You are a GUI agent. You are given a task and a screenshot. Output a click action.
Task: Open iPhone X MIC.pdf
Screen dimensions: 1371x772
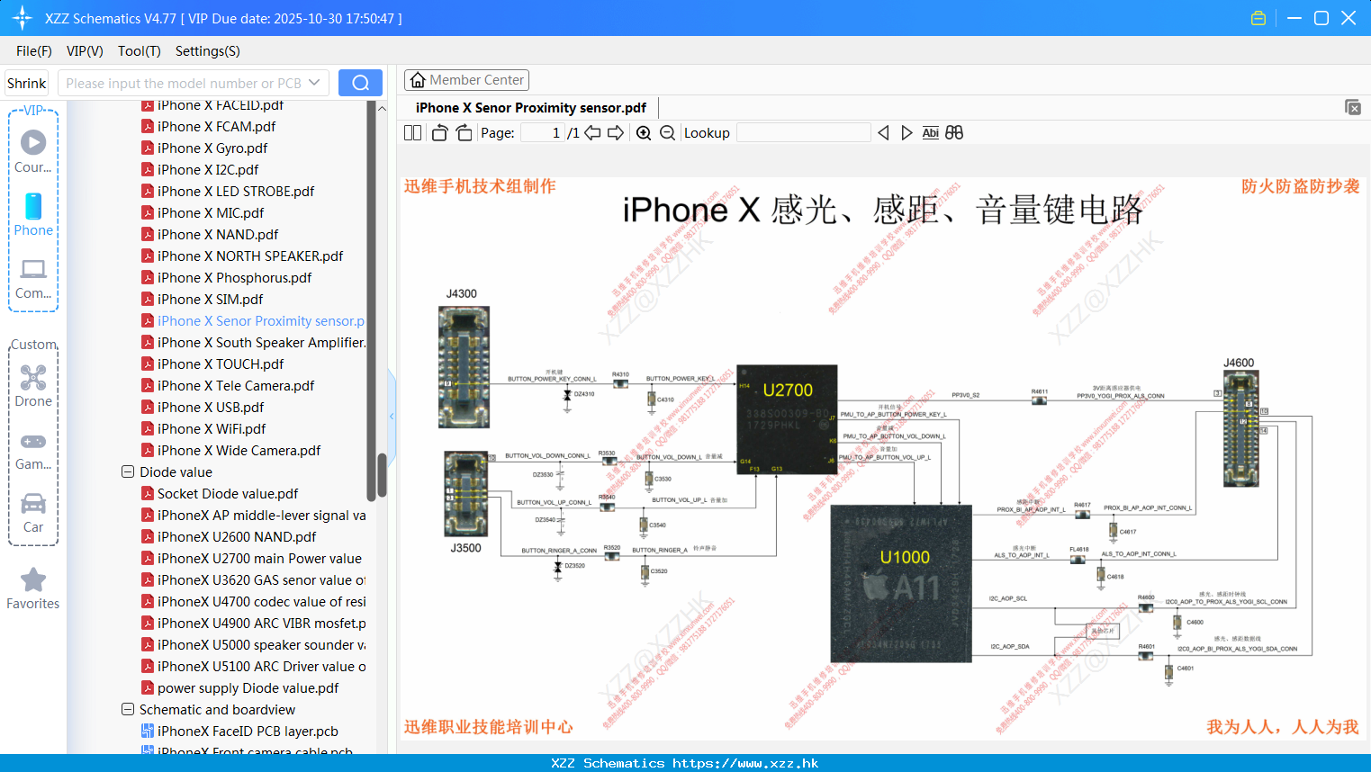click(211, 213)
